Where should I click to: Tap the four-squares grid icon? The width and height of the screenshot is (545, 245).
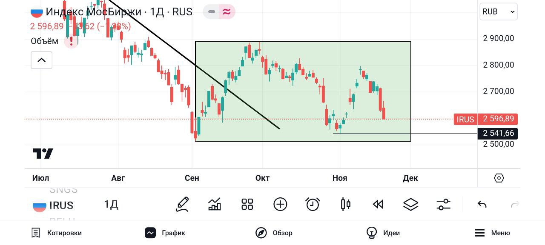[x=247, y=205]
